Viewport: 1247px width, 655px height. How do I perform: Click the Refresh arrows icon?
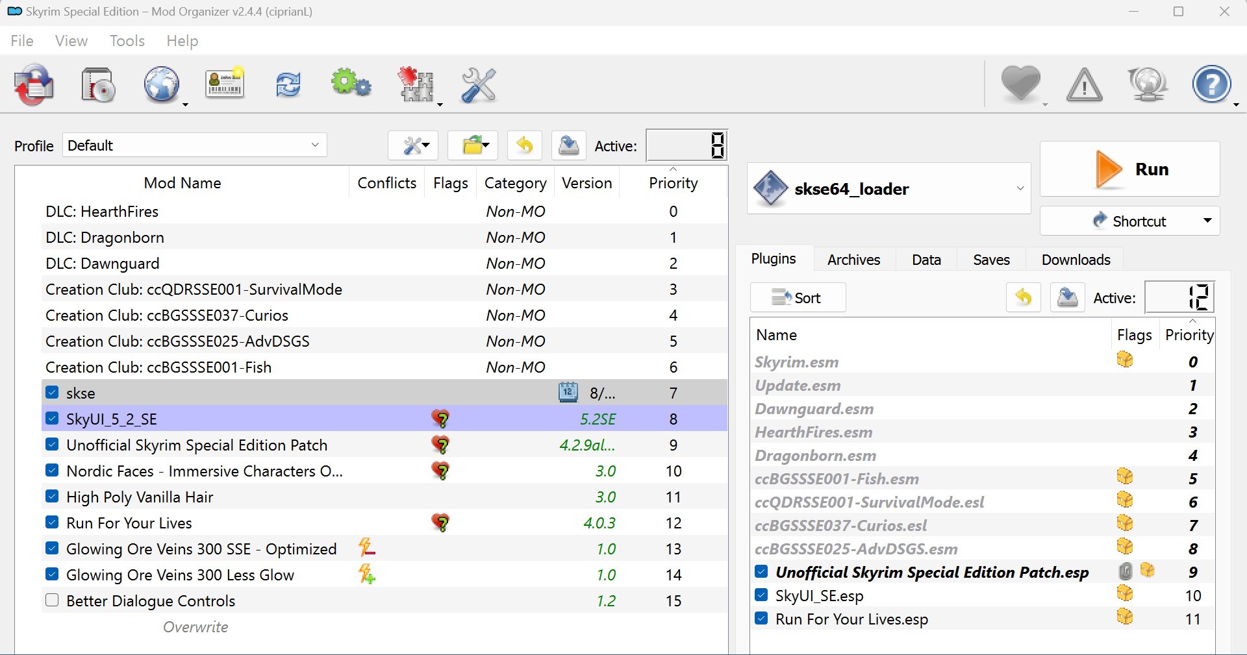tap(288, 84)
